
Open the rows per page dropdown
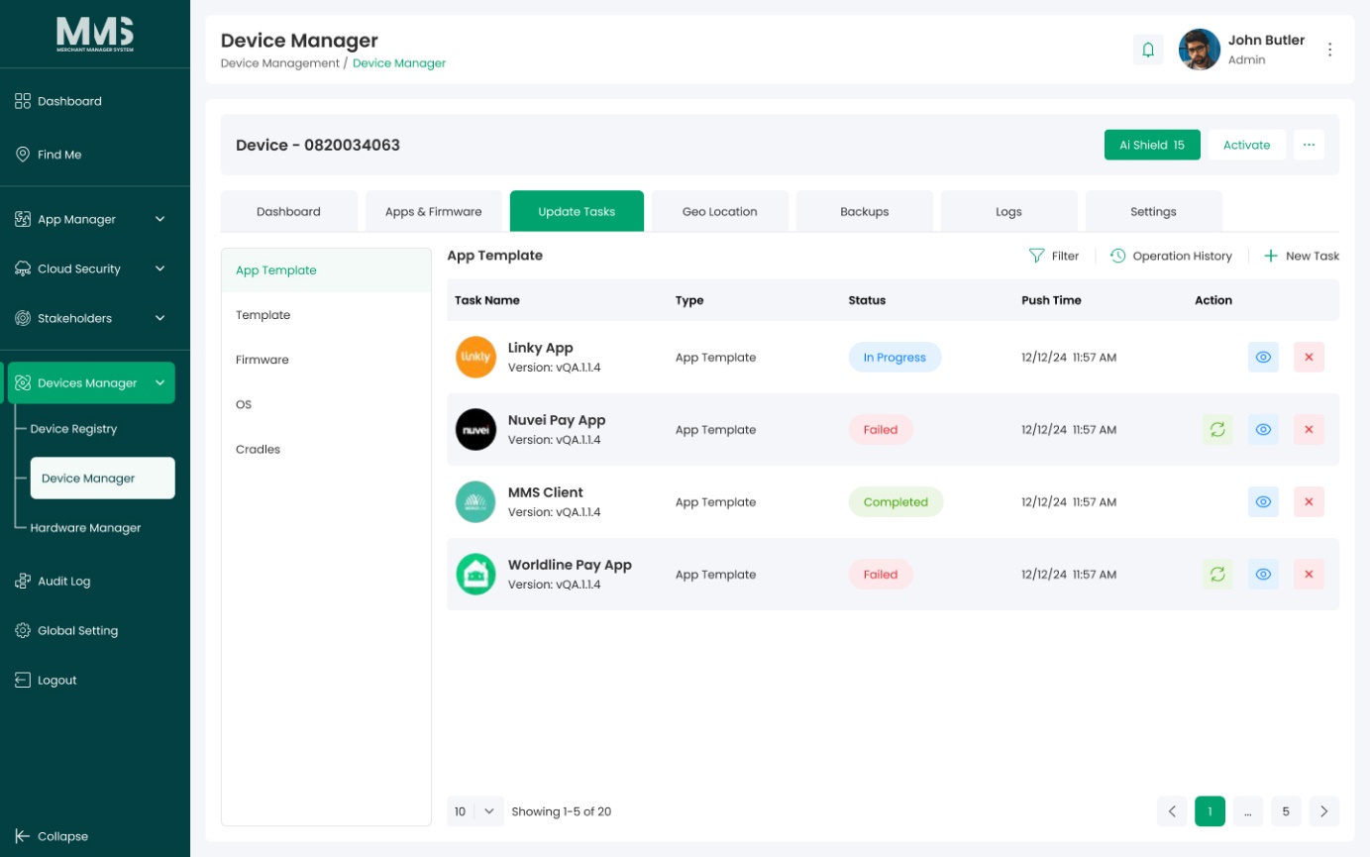click(475, 811)
